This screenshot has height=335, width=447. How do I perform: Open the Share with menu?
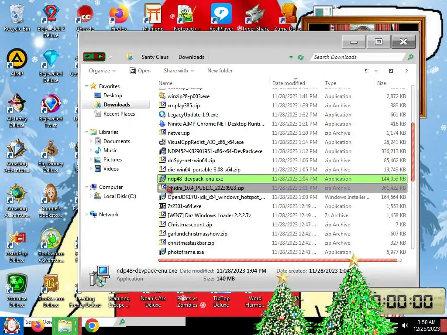179,71
